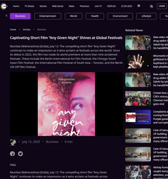Click the ANI source logo

point(13,142)
